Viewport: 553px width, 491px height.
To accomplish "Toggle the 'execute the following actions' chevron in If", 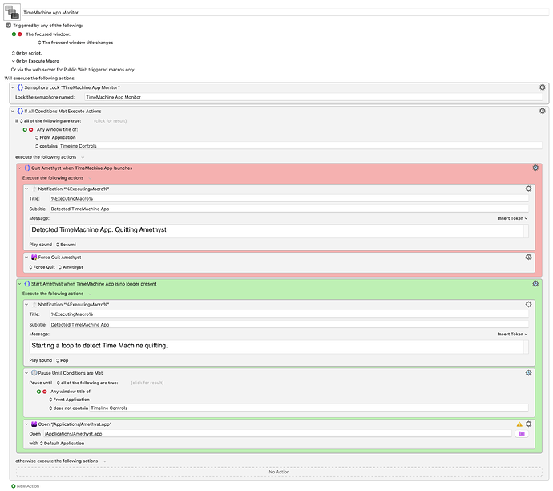I will click(83, 157).
